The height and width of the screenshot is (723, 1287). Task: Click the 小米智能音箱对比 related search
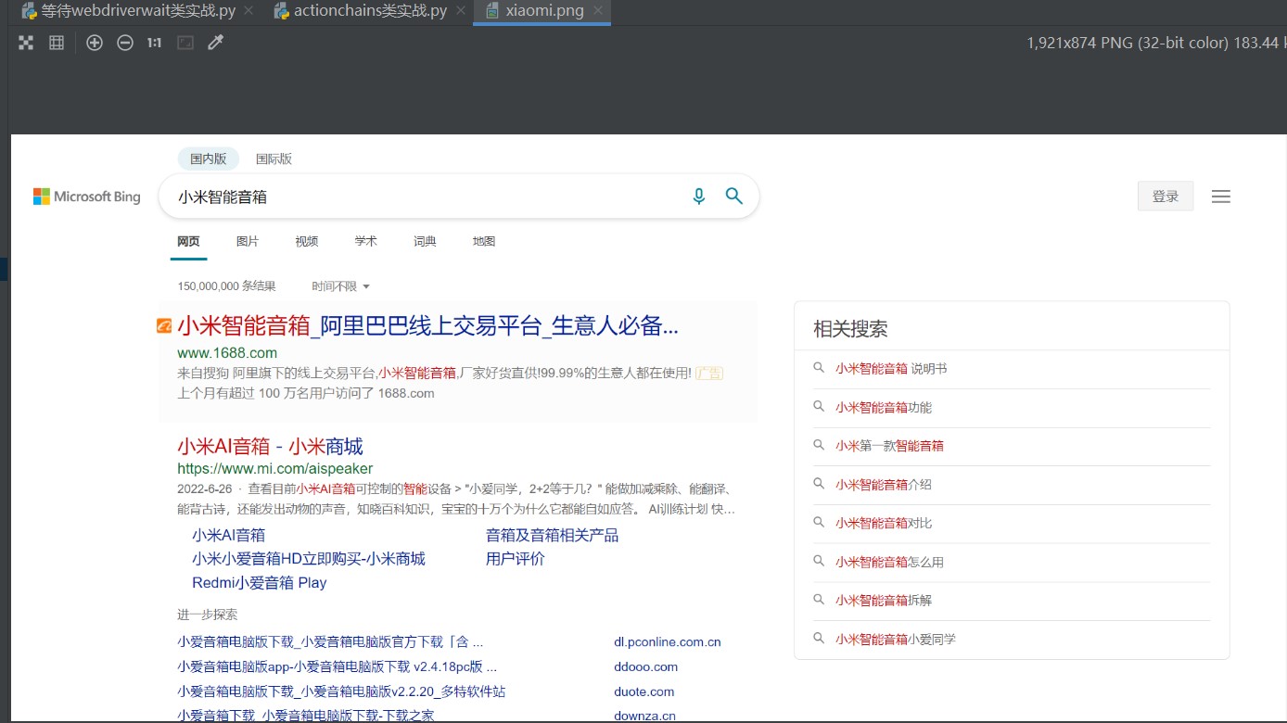[x=884, y=523]
